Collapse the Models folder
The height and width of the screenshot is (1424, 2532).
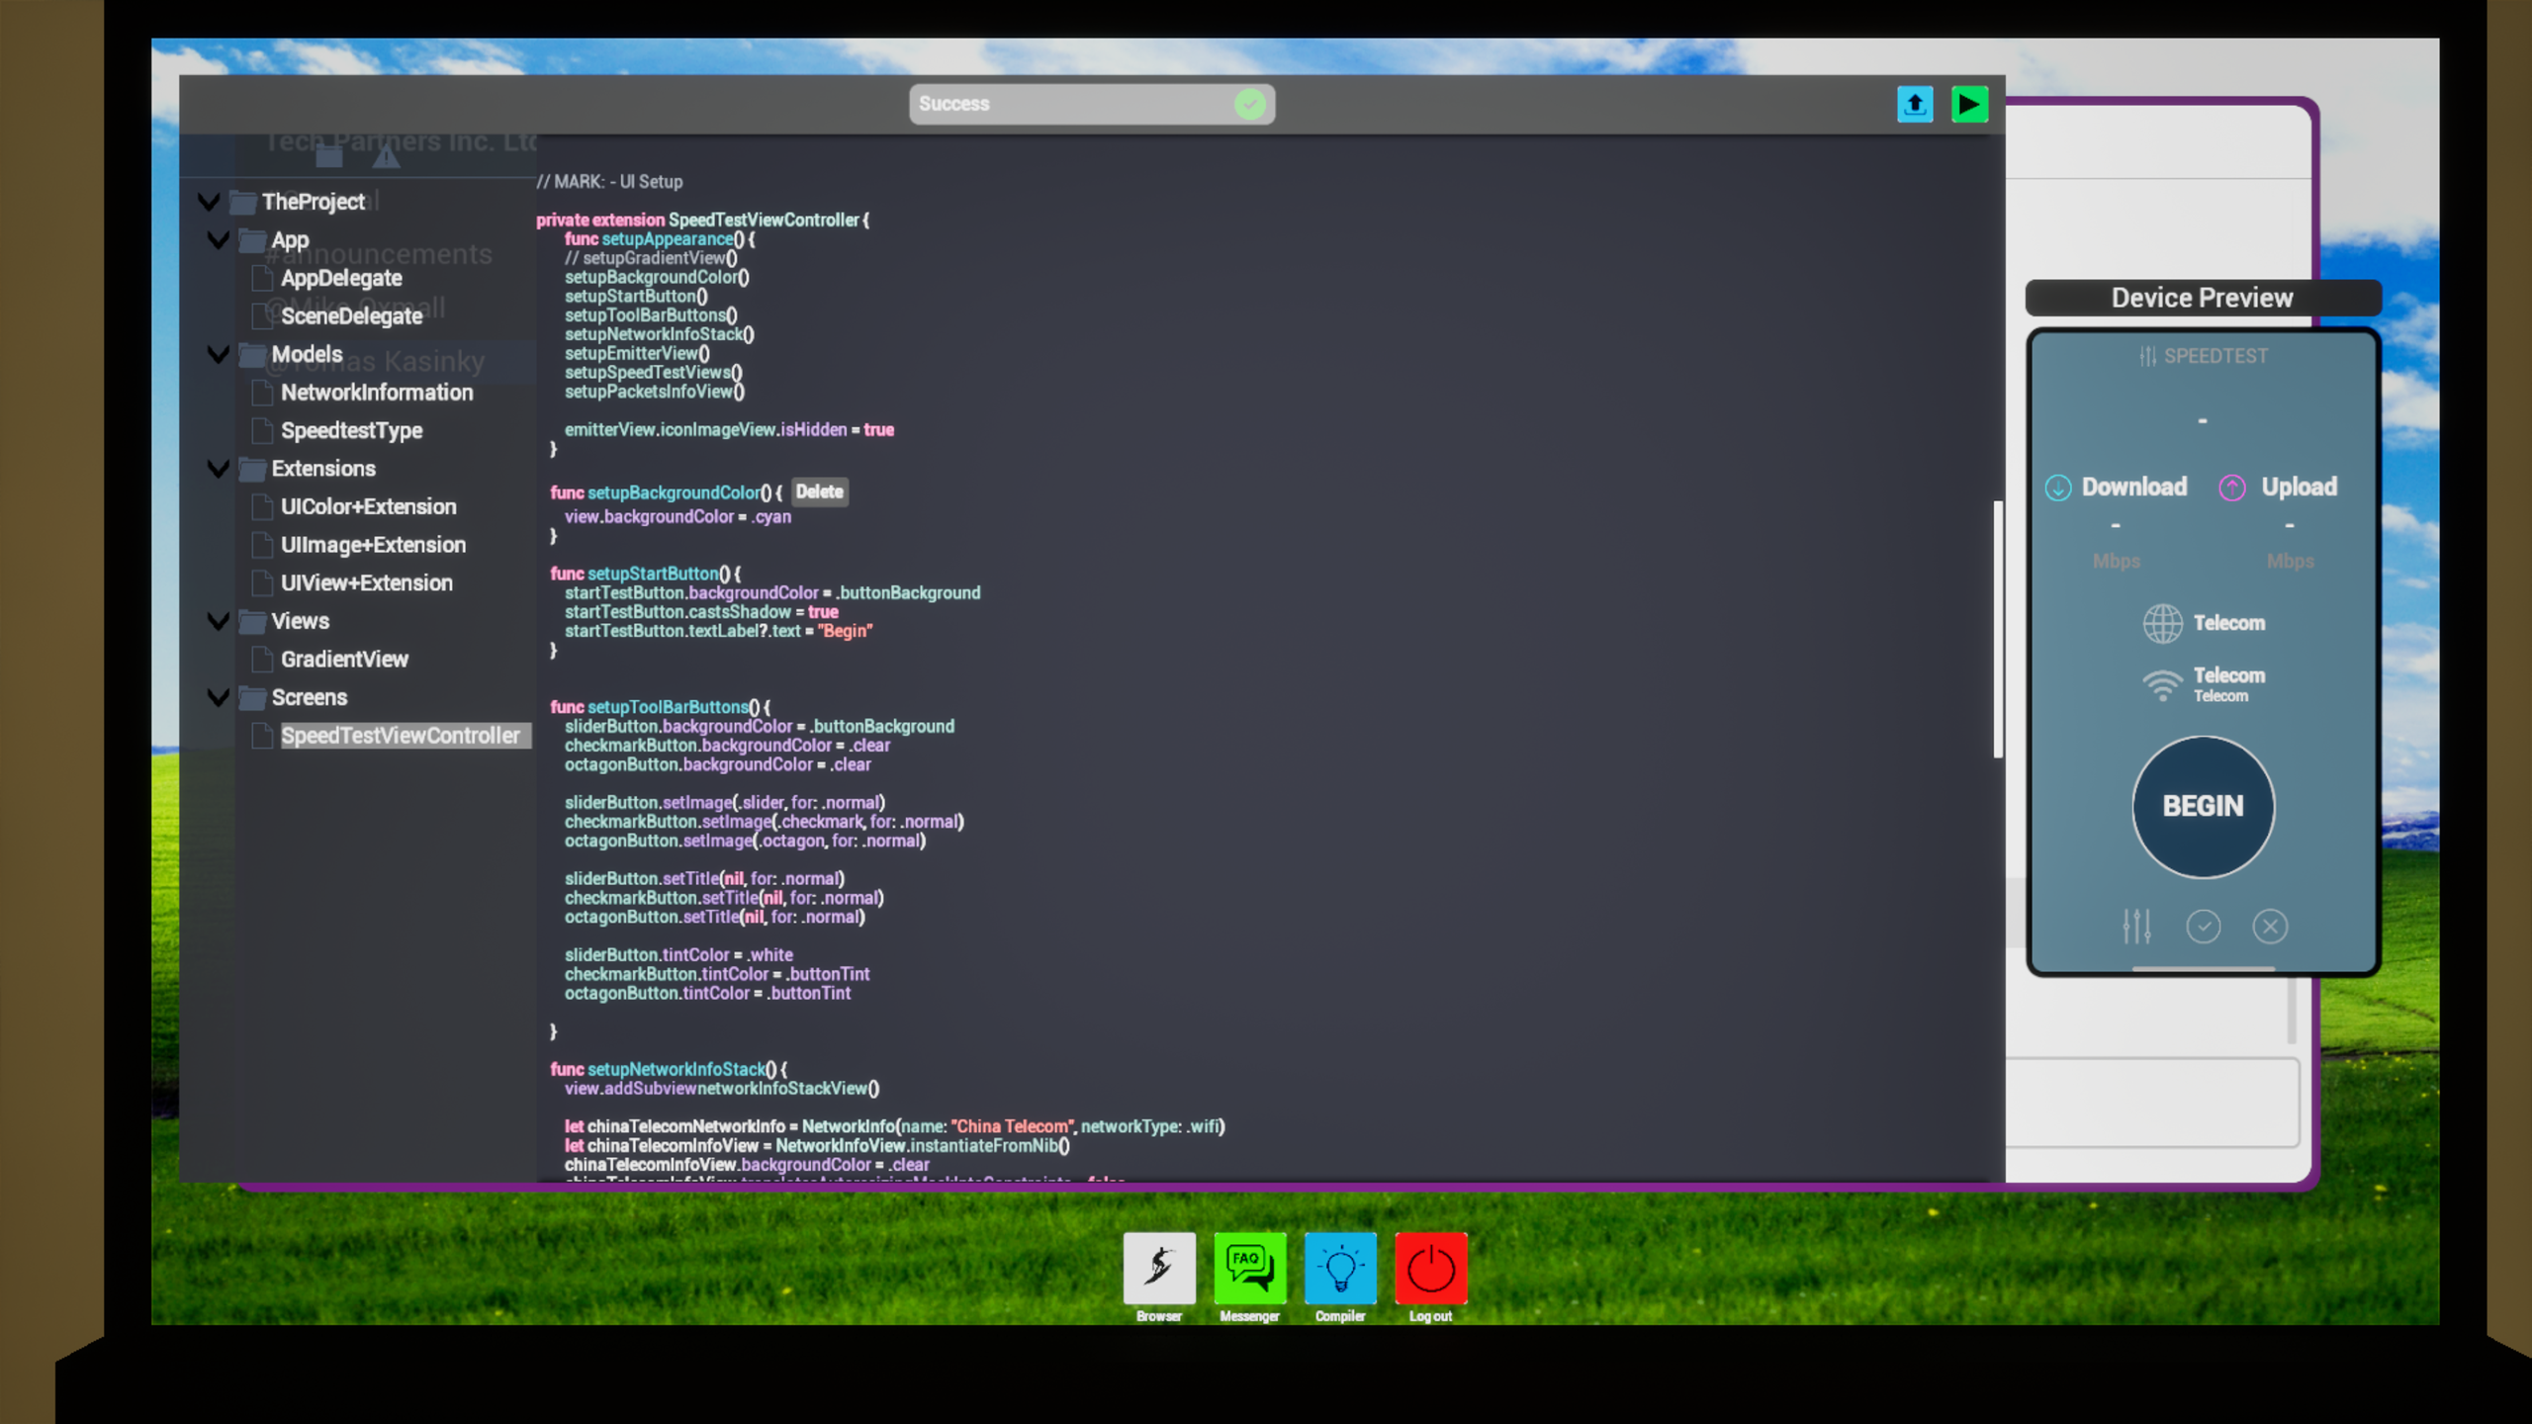(219, 354)
